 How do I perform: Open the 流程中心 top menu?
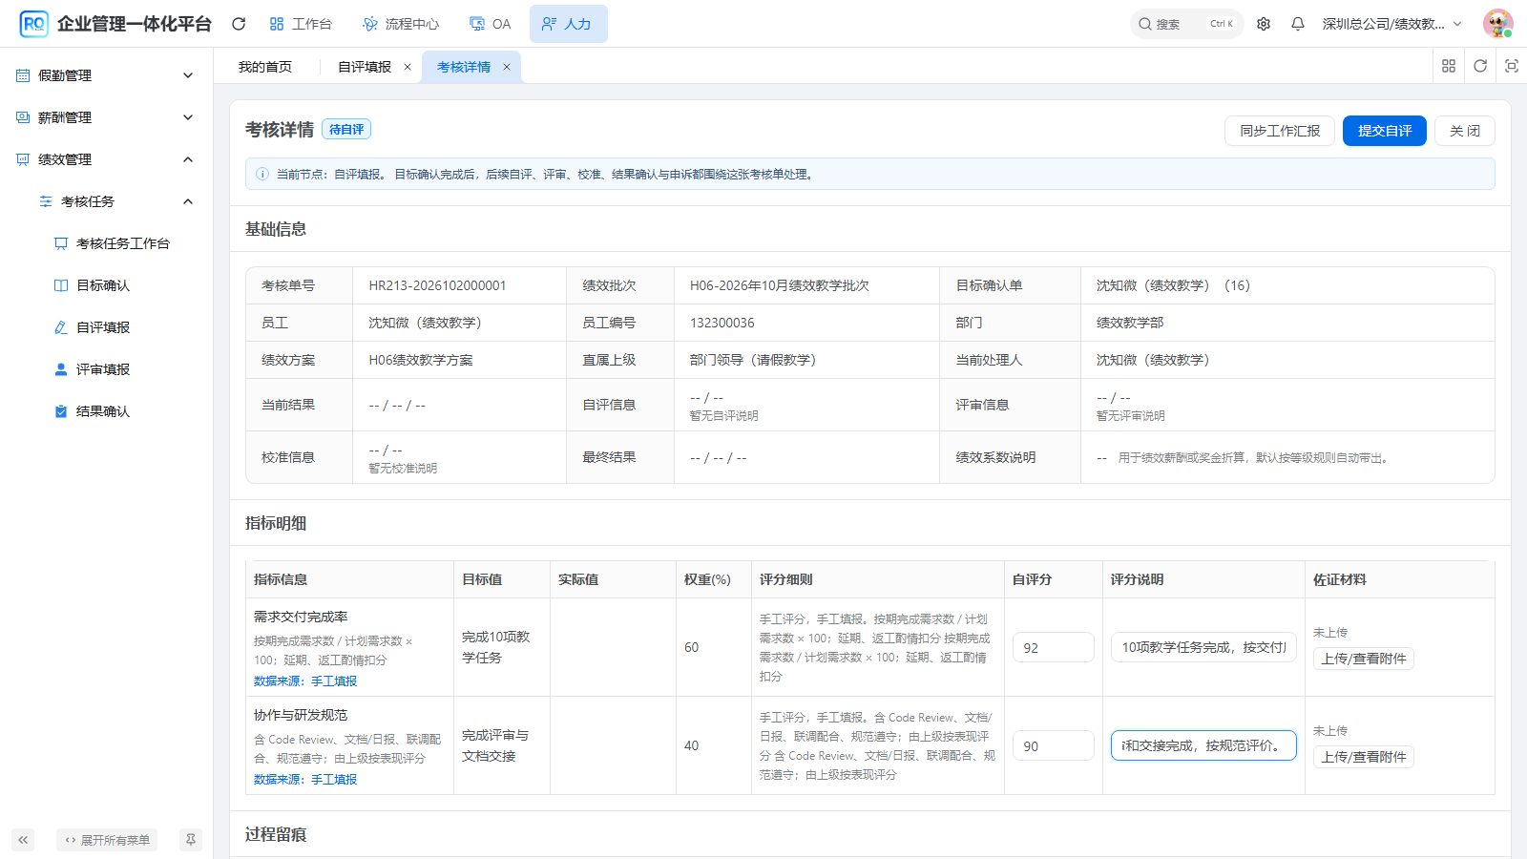point(401,24)
